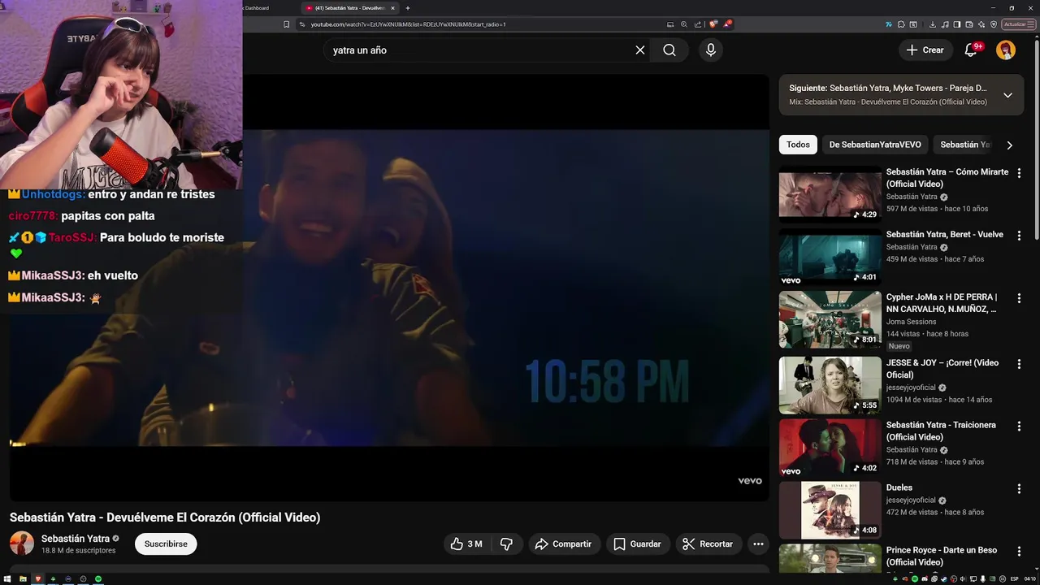This screenshot has width=1040, height=585.
Task: Open options for Darte un Beso video
Action: point(1019,551)
